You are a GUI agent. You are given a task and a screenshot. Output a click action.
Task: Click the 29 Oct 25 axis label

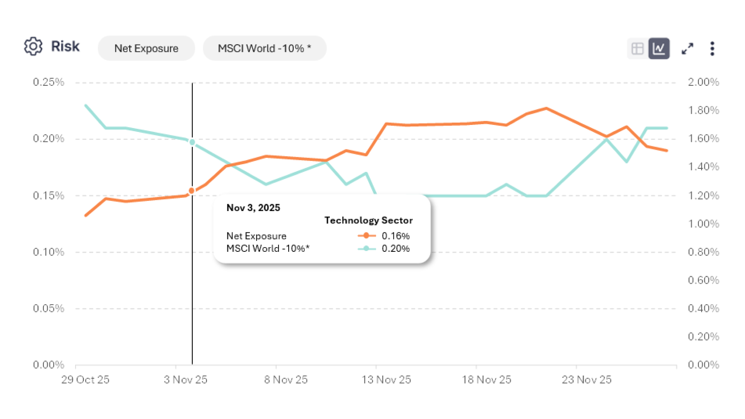point(85,379)
